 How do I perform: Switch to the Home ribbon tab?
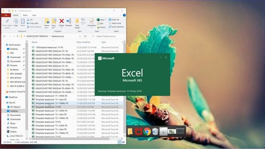[16, 15]
